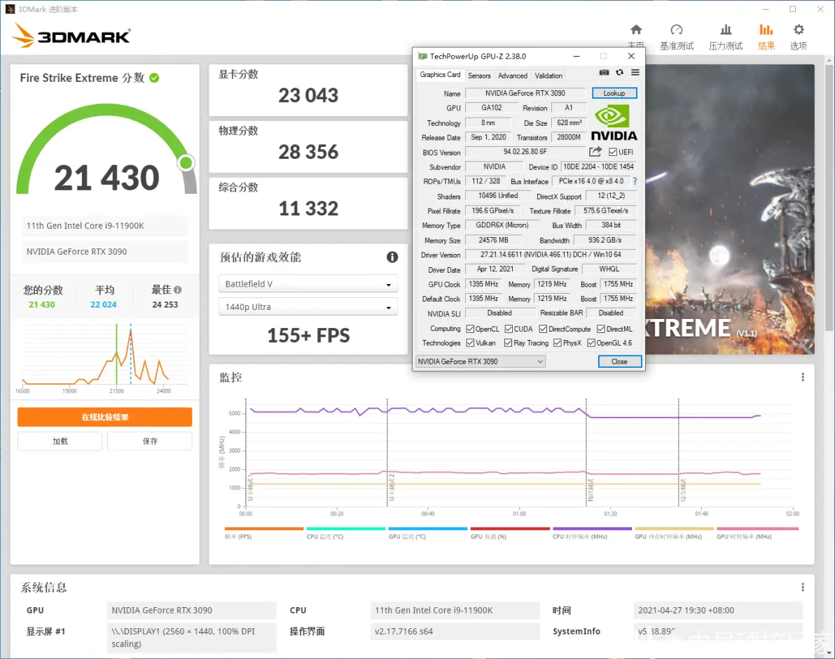This screenshot has width=835, height=659.
Task: Switch to the Graphics Card tab
Action: click(x=440, y=75)
